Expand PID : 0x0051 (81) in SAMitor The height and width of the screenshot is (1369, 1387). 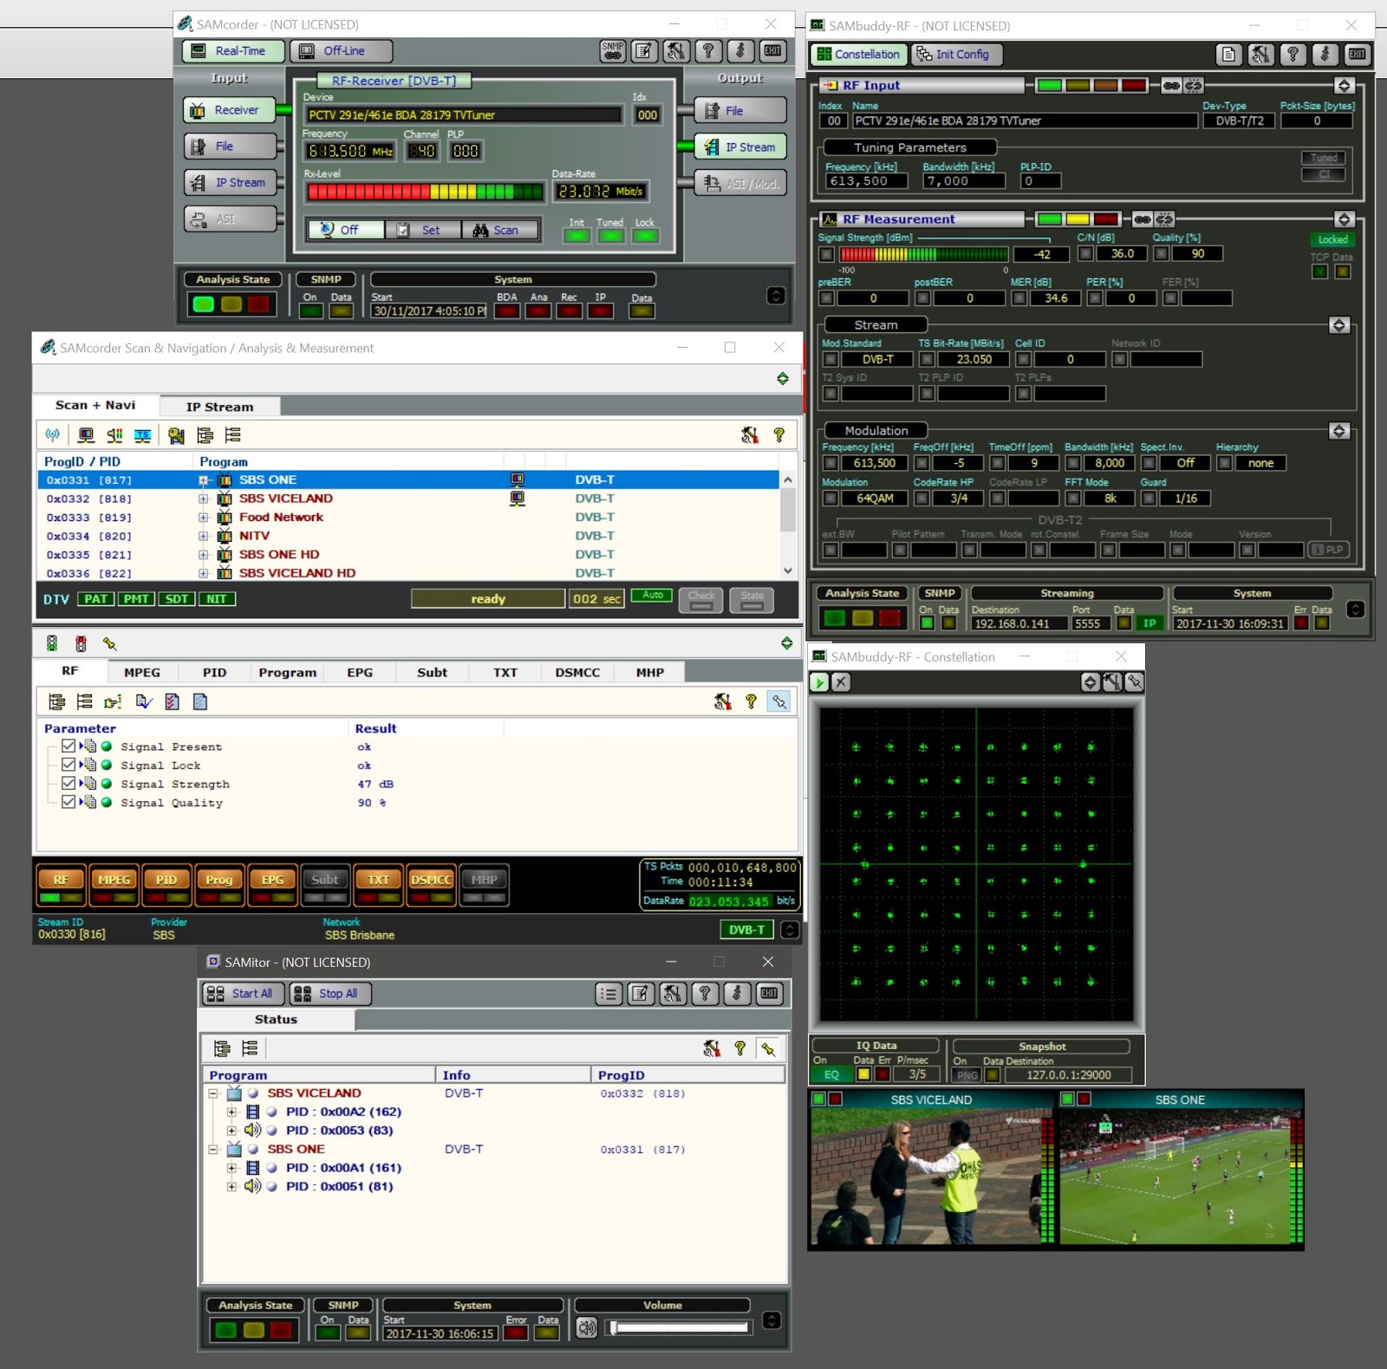[231, 1187]
